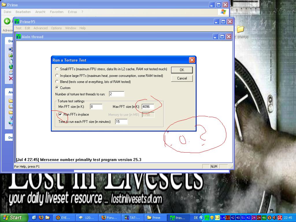Click the 40 temperature tray readout
The height and width of the screenshot is (222, 296).
pos(238,218)
